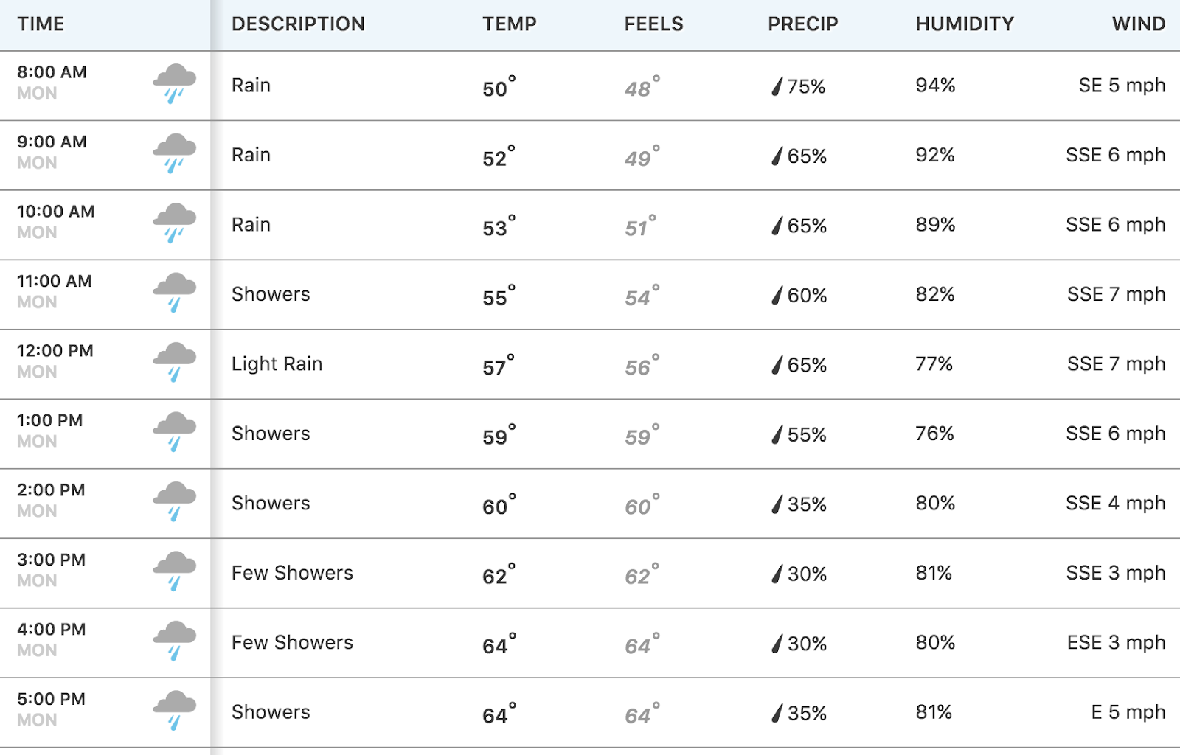Click the rain cloud icon for 8:00 AM
Screen dimensions: 1180x755
click(x=175, y=83)
